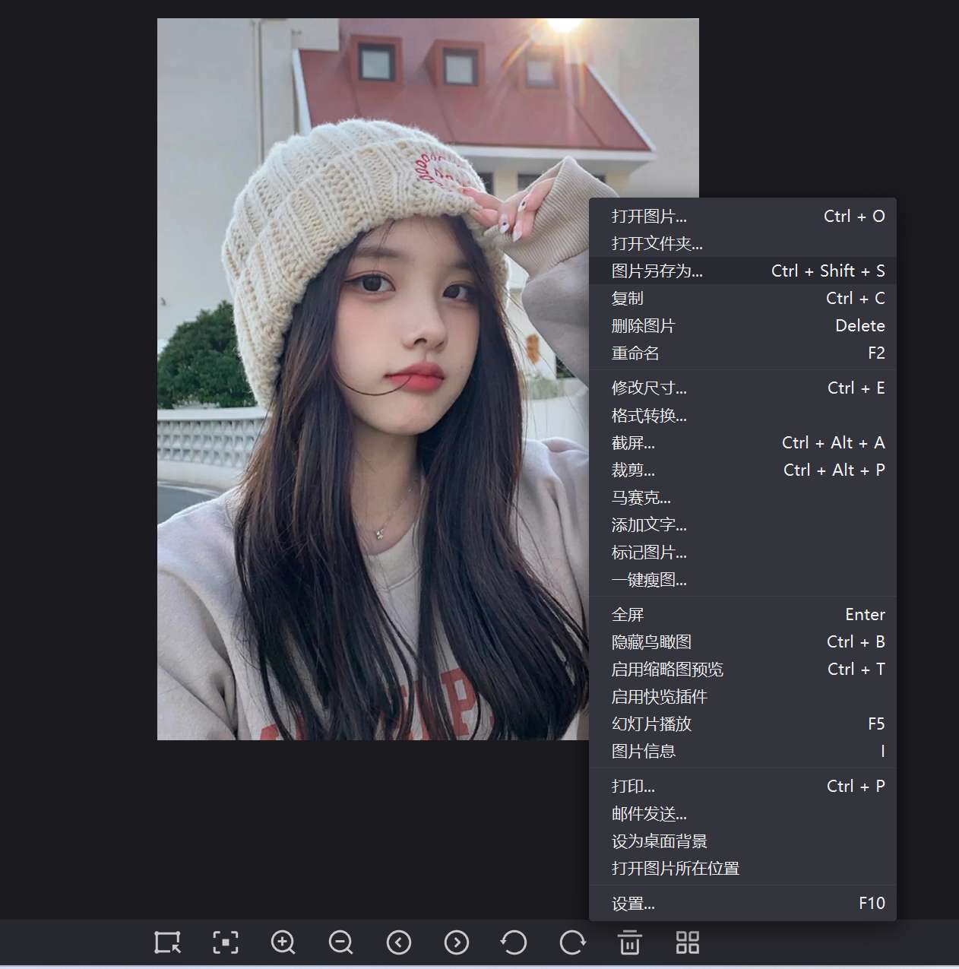
Task: Open 修改尺寸... resize option
Action: 742,388
